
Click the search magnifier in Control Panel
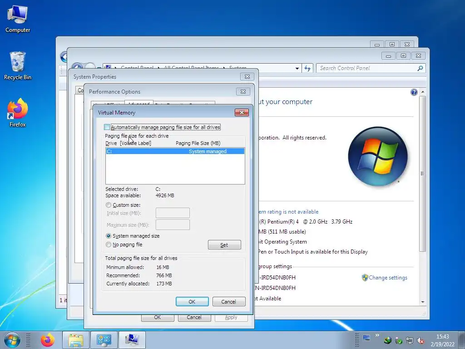coord(420,68)
